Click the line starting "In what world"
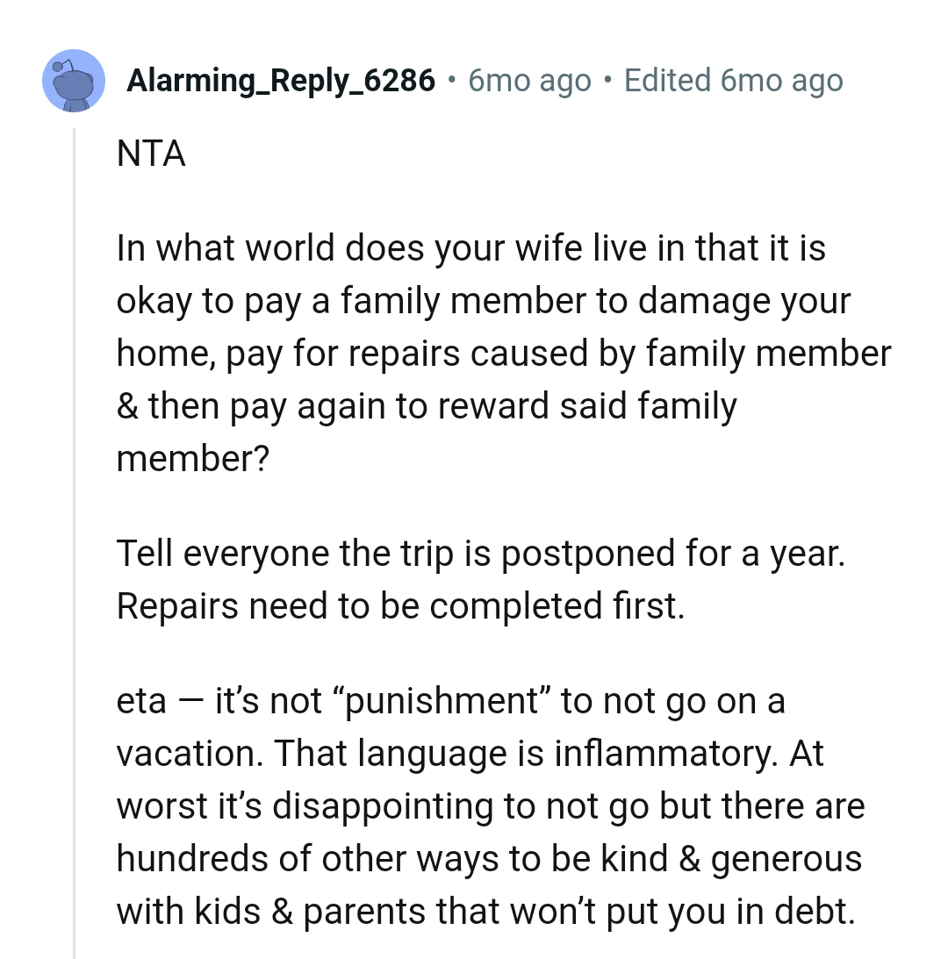This screenshot has width=948, height=959. 470,248
